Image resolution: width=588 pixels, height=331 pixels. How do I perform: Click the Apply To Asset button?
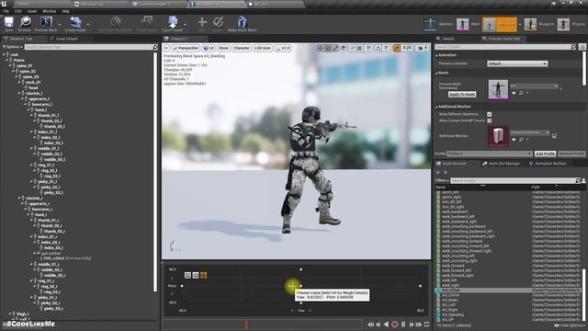point(462,94)
